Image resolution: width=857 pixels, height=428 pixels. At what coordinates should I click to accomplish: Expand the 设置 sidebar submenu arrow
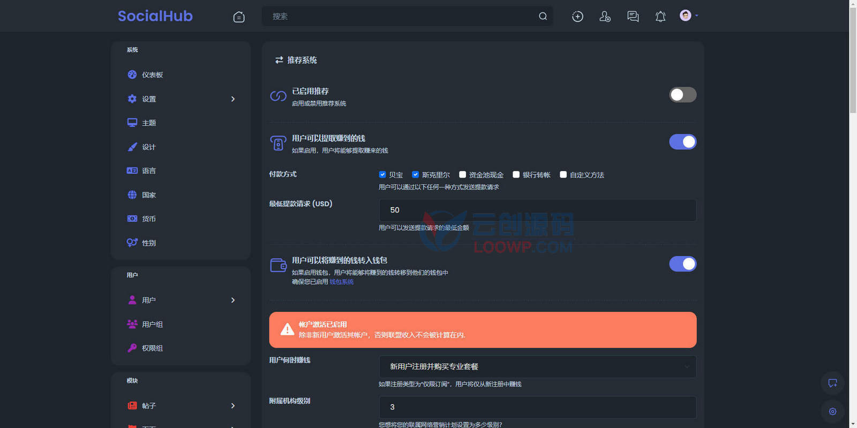tap(233, 99)
